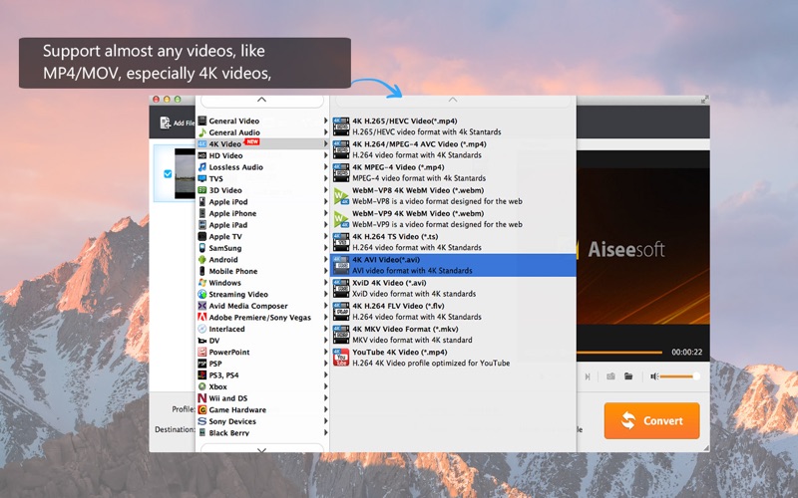Click the TVS television icon
The width and height of the screenshot is (798, 498).
click(x=202, y=179)
